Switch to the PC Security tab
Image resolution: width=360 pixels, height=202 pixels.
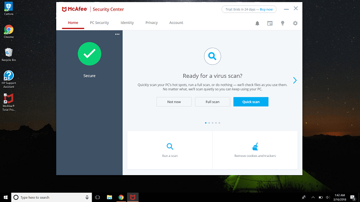(99, 23)
